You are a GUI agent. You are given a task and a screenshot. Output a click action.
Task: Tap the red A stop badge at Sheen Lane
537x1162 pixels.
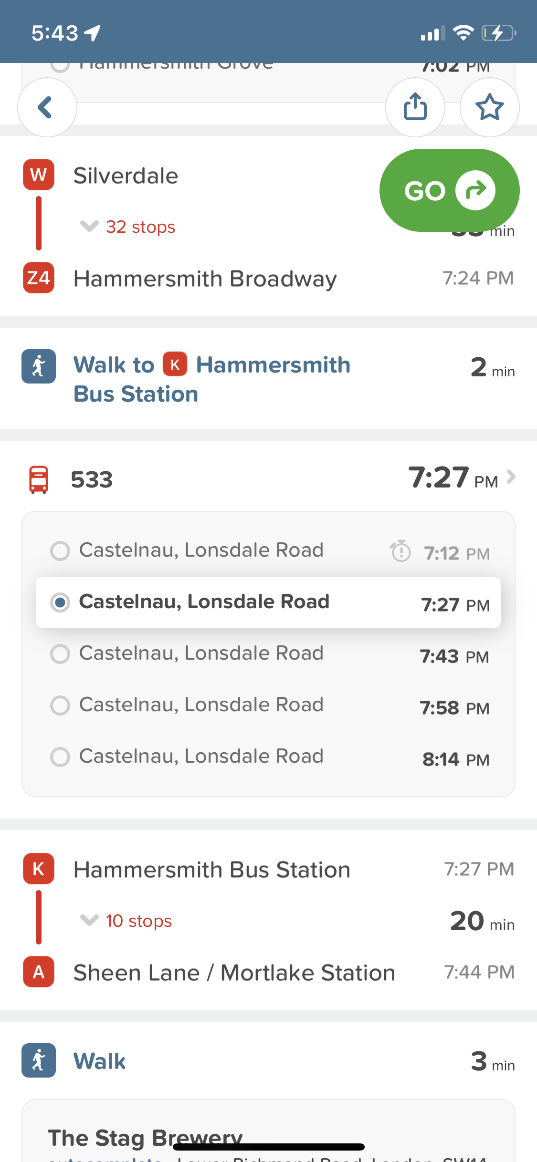coord(39,972)
